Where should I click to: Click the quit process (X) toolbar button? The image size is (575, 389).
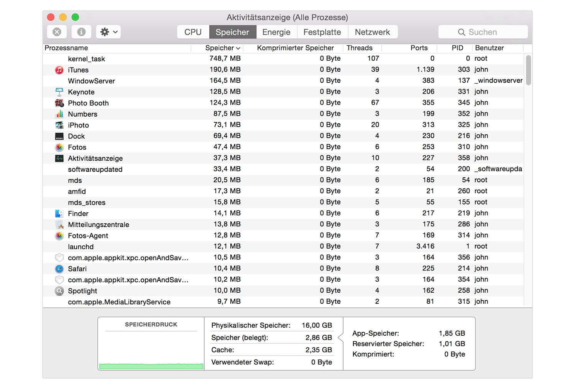click(57, 32)
